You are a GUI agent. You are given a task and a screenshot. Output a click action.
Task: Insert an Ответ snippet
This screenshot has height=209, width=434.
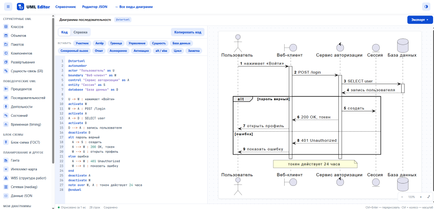pyautogui.click(x=99, y=51)
